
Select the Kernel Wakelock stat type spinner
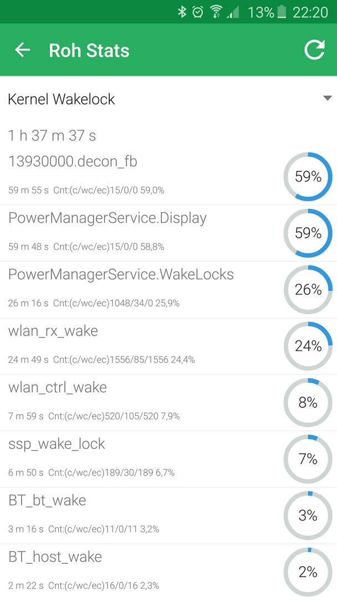[x=168, y=99]
